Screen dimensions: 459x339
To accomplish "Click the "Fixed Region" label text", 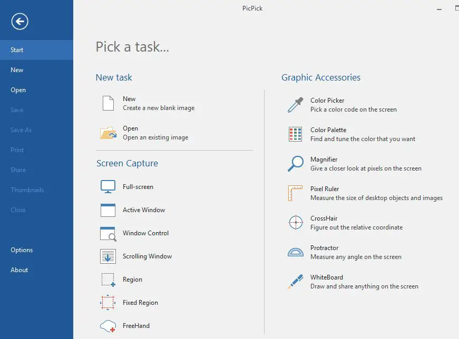I will coord(140,303).
